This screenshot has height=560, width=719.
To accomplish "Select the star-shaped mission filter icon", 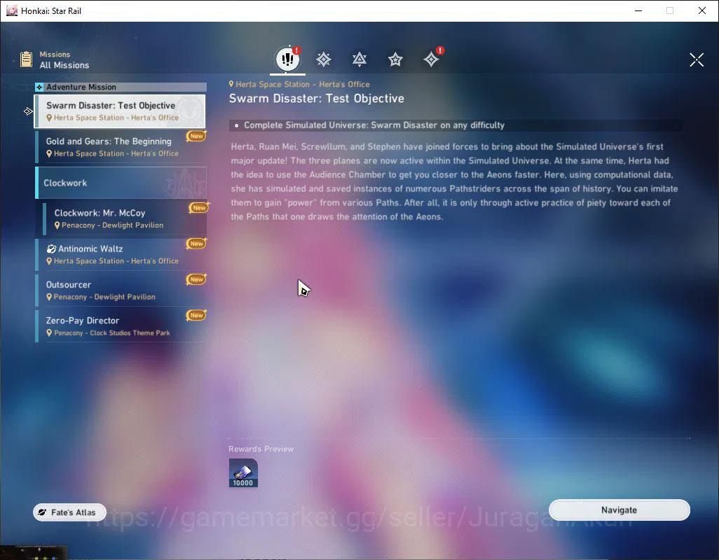I will (395, 59).
